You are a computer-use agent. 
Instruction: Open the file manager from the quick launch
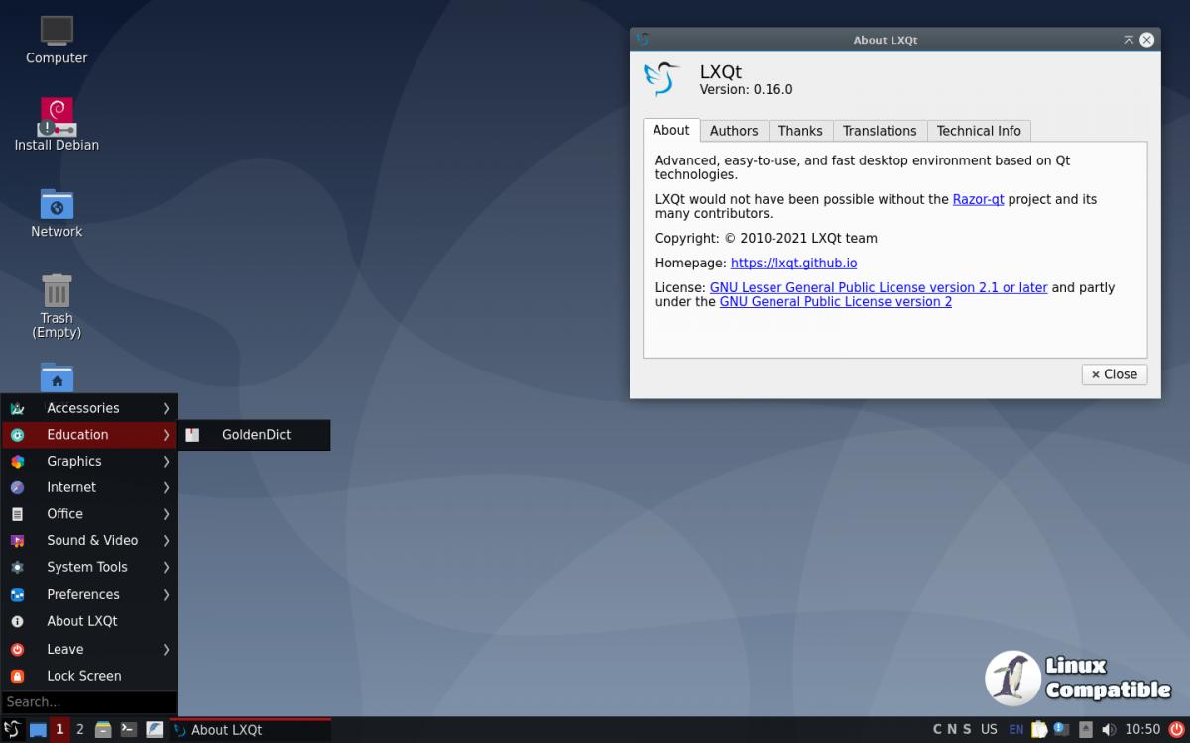click(x=103, y=730)
